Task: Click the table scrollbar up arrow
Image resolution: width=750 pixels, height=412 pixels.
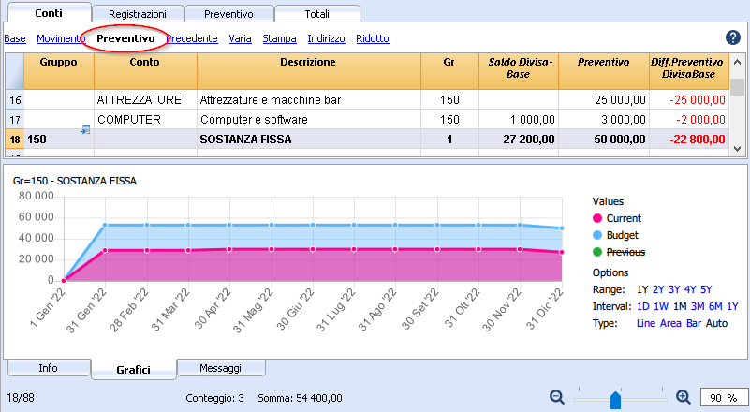Action: [737, 62]
